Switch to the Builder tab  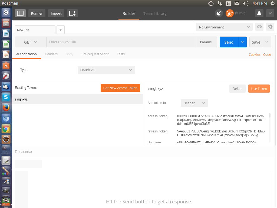(x=129, y=14)
